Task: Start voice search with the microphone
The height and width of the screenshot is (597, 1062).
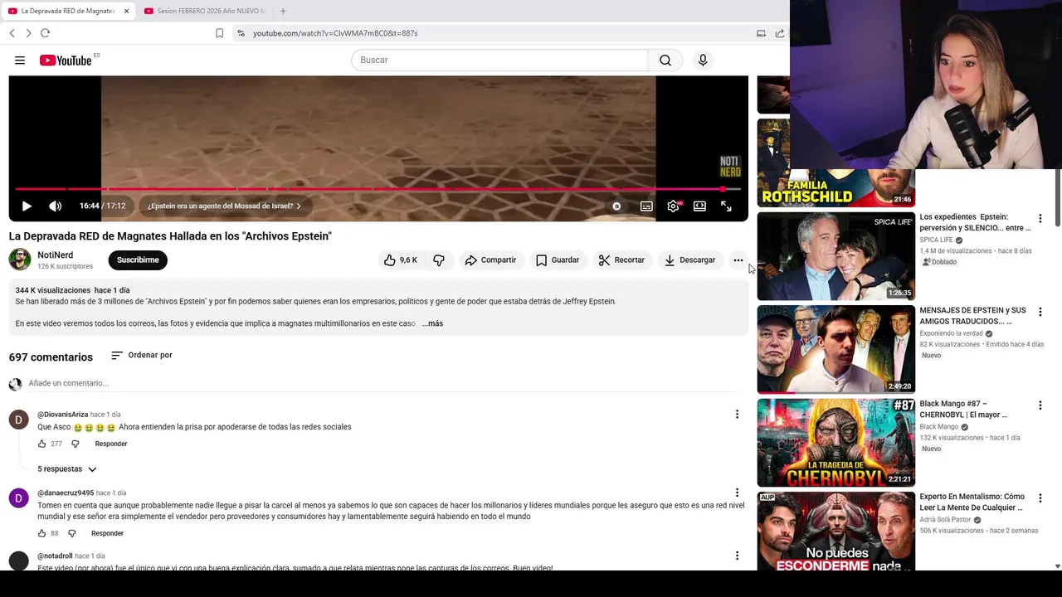Action: coord(703,61)
